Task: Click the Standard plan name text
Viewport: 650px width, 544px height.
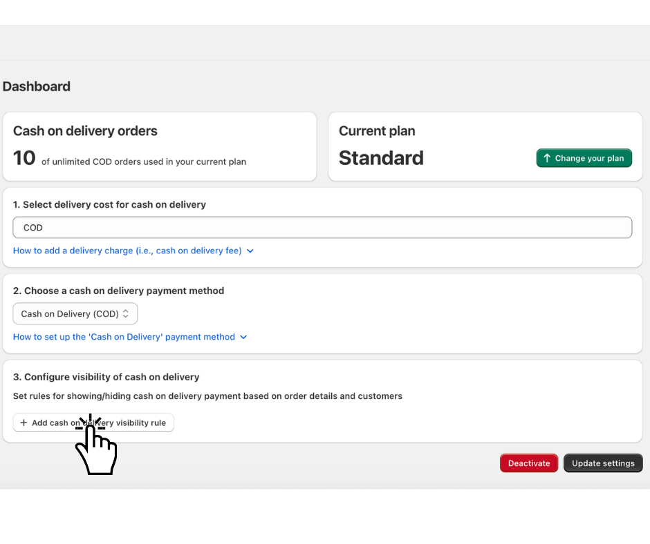Action: click(381, 158)
